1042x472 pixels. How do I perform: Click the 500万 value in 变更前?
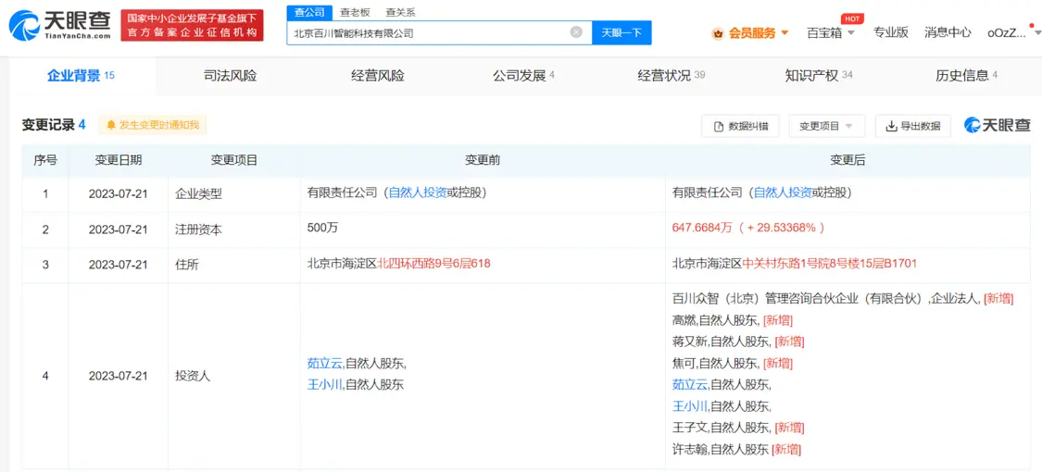(323, 228)
